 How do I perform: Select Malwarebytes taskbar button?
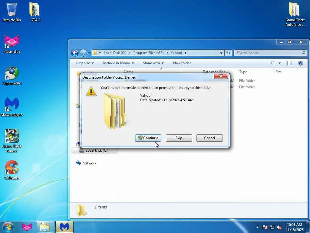[x=64, y=227]
